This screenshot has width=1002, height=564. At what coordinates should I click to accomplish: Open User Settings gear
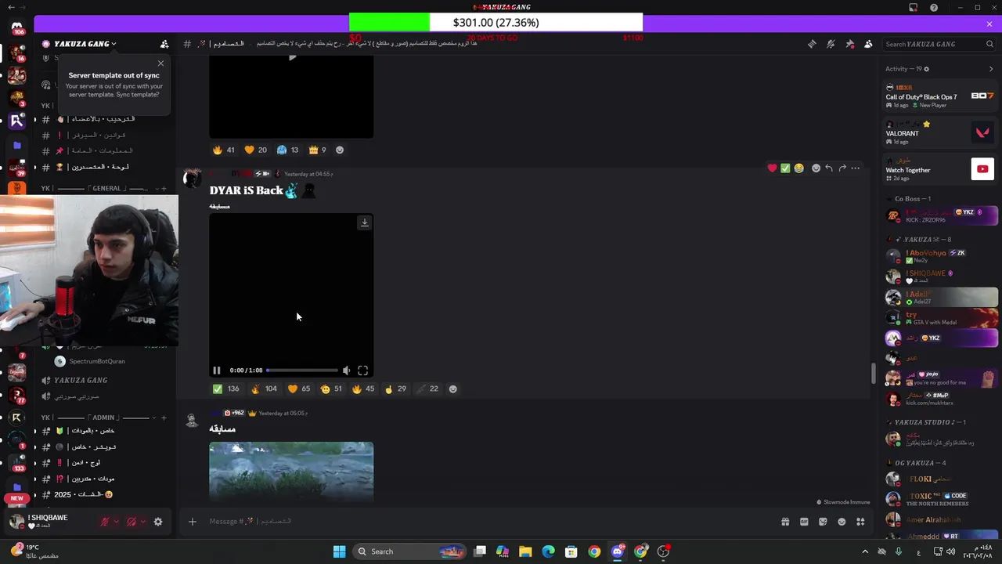point(158,522)
